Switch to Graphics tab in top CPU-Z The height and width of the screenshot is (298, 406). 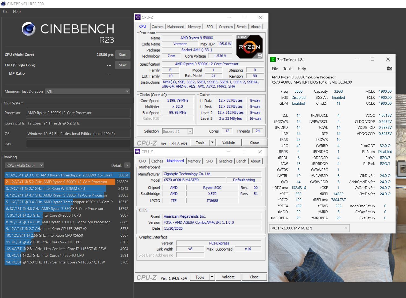pyautogui.click(x=226, y=27)
